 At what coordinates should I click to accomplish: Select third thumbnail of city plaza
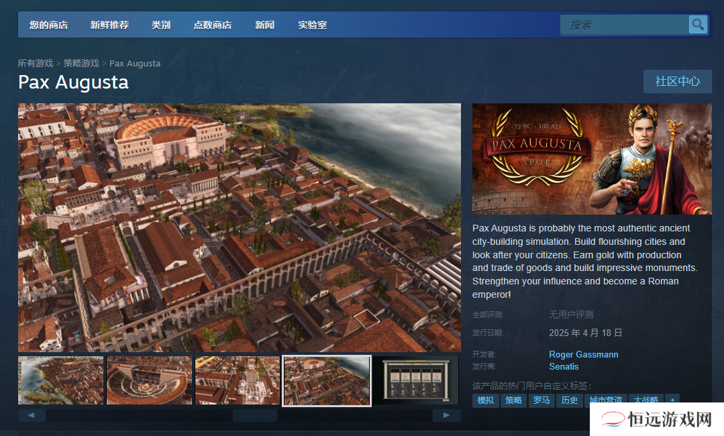click(238, 380)
